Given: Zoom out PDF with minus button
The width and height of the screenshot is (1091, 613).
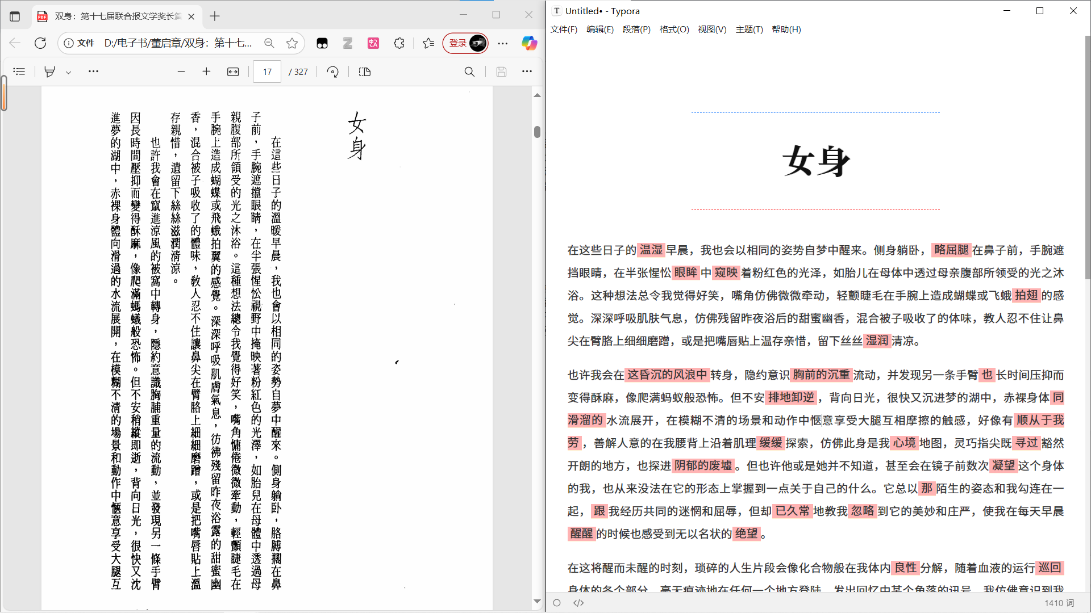Looking at the screenshot, I should (181, 72).
